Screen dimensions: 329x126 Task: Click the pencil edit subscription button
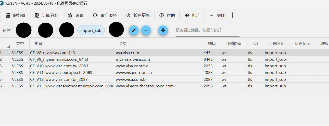tap(134, 30)
